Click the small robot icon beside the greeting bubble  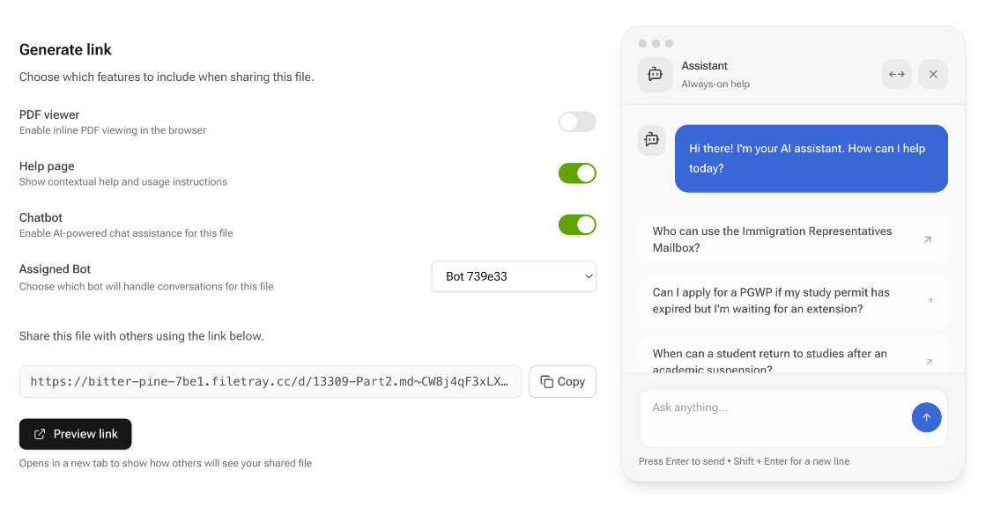651,140
